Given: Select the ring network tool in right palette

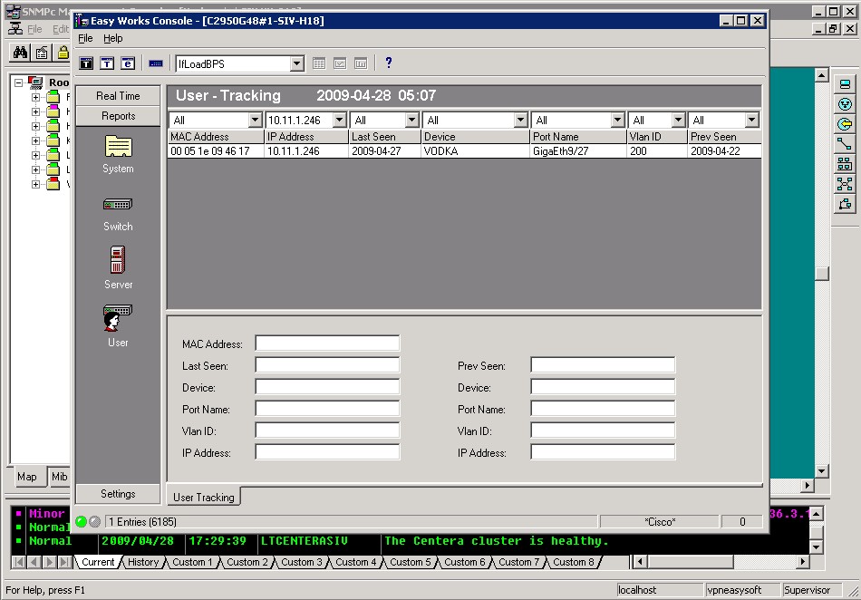Looking at the screenshot, I should pyautogui.click(x=845, y=204).
